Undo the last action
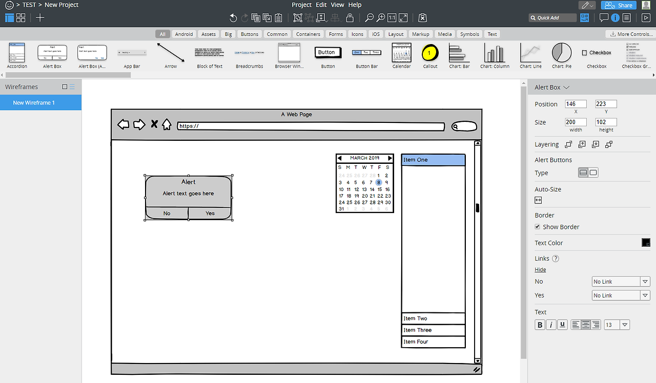Viewport: 656px width, 383px height. point(233,18)
